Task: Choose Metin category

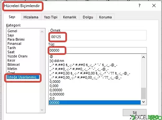Action: coord(12,69)
